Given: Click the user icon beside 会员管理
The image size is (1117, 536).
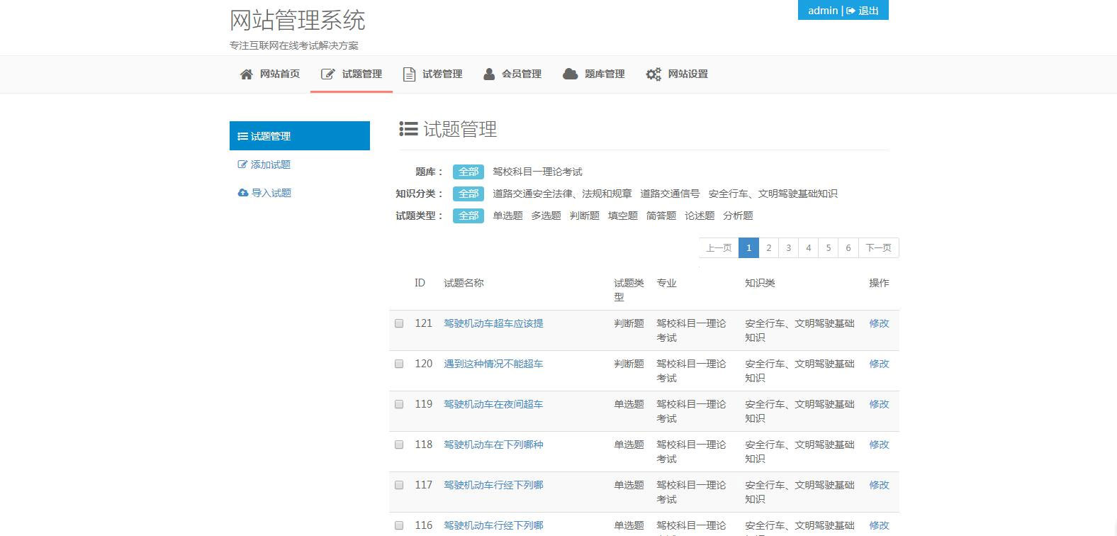Looking at the screenshot, I should click(489, 74).
